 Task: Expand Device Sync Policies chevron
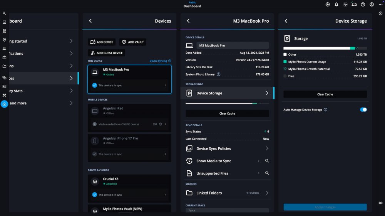[267, 148]
